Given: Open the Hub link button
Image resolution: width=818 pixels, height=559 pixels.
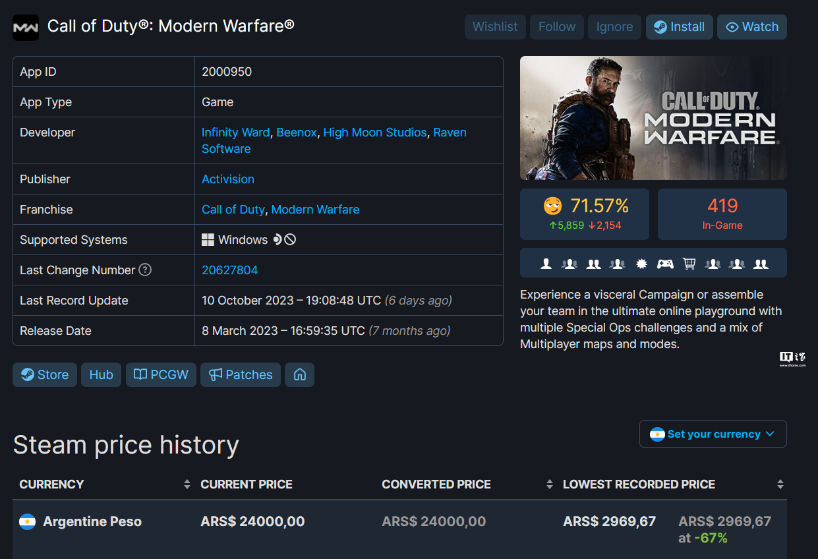Looking at the screenshot, I should (x=101, y=374).
